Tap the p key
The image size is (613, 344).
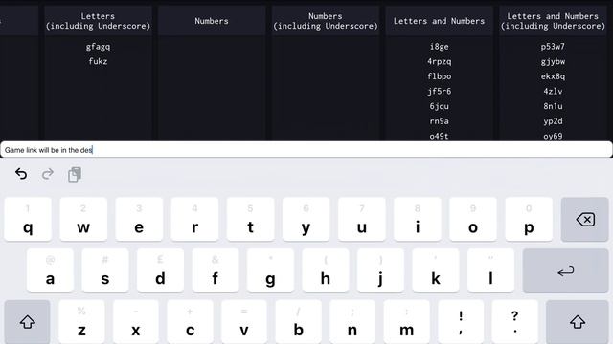tap(529, 220)
